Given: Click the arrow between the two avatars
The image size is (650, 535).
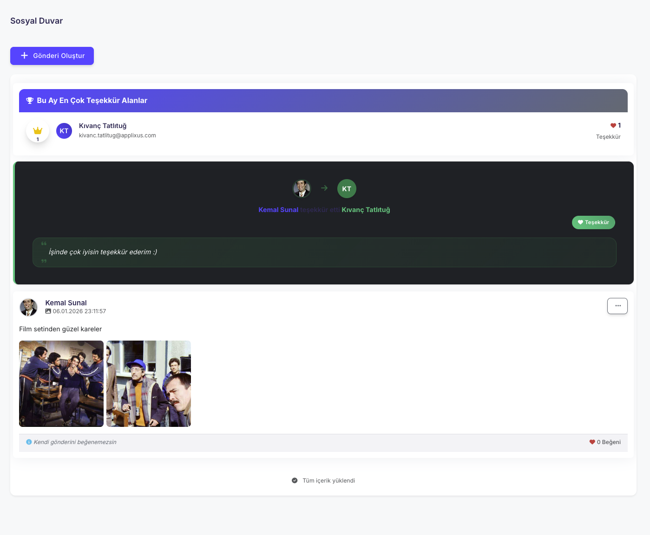Looking at the screenshot, I should coord(324,188).
